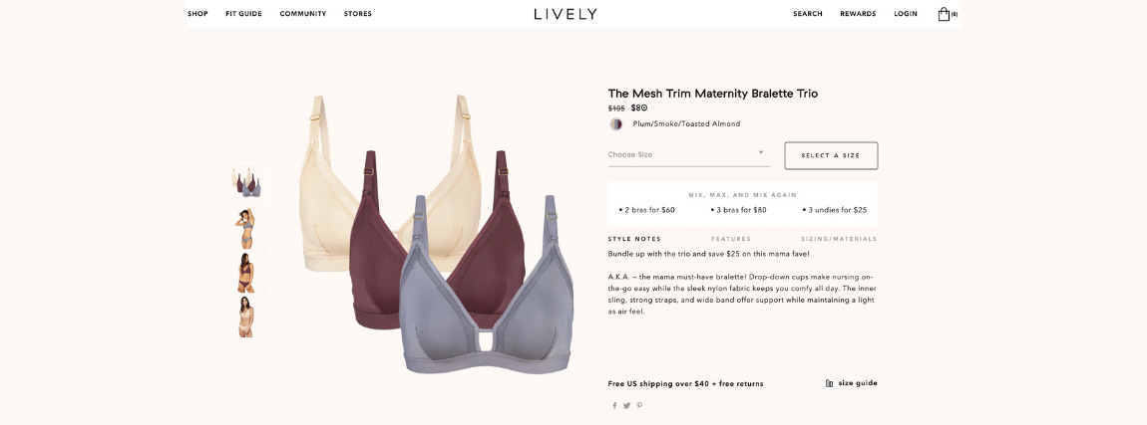View the Style Notes tab
This screenshot has height=425, width=1147.
pos(634,239)
